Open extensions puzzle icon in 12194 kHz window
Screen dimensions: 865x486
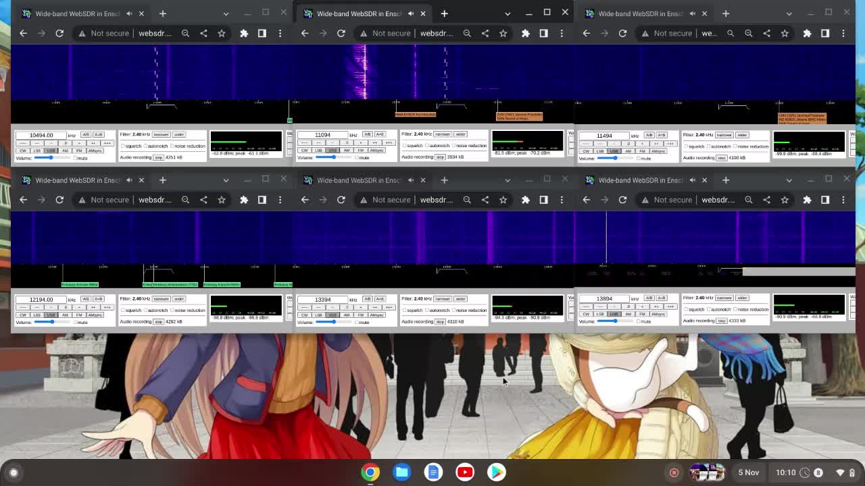[x=244, y=200]
